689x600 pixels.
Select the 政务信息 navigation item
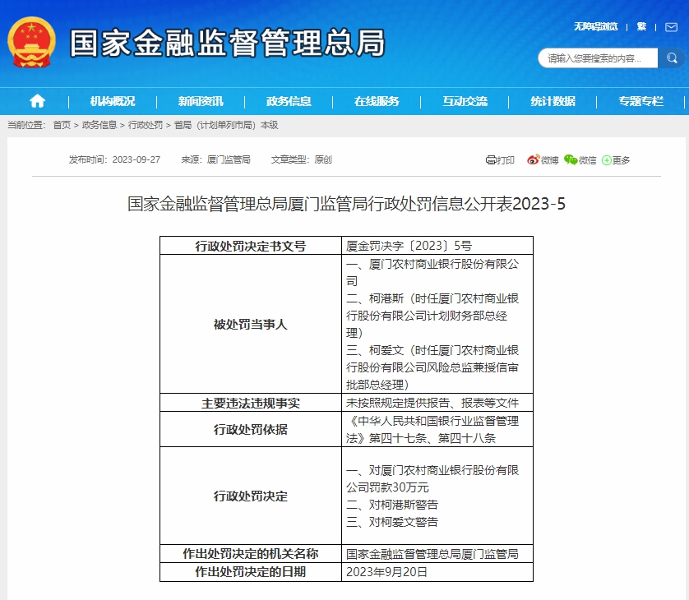(289, 101)
